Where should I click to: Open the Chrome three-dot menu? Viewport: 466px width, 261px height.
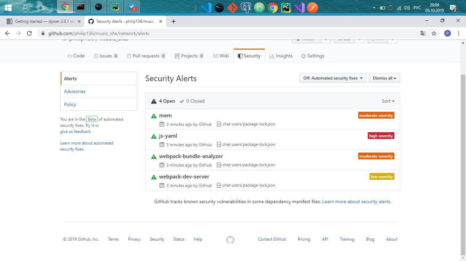tap(459, 33)
